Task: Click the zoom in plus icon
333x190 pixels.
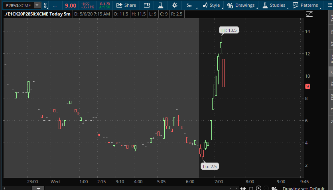Action: [259, 188]
